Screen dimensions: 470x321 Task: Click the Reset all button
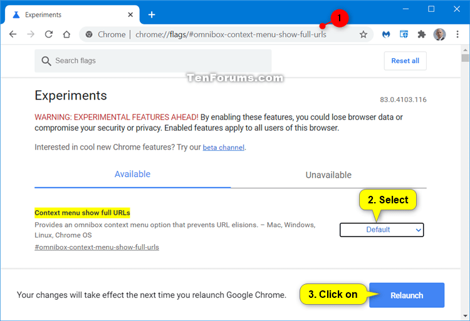[405, 61]
